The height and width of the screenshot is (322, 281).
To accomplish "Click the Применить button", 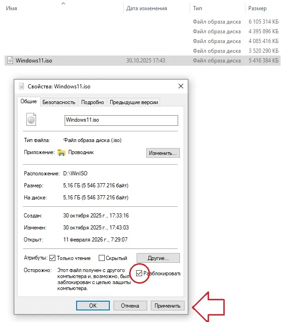I will 167,305.
